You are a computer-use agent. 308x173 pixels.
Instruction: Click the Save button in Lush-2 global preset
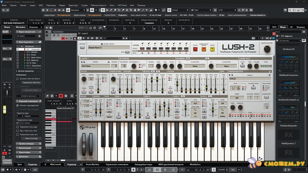[127, 52]
